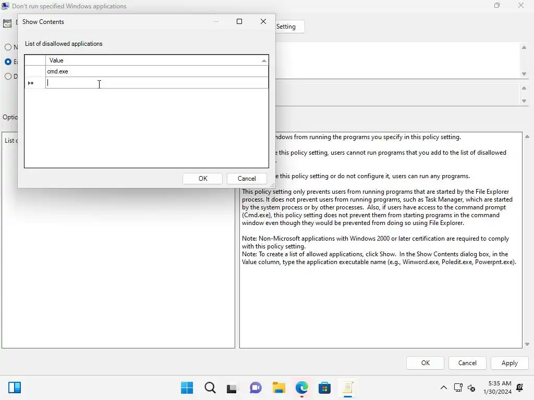
Task: Click the Supported on box down arrow
Action: (524, 101)
